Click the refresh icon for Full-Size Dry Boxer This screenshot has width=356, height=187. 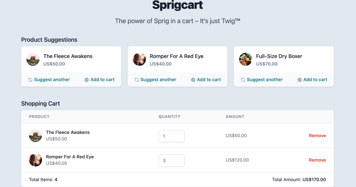243,80
